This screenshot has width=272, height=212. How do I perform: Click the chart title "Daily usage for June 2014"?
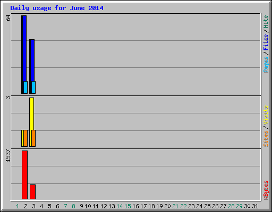pos(57,8)
